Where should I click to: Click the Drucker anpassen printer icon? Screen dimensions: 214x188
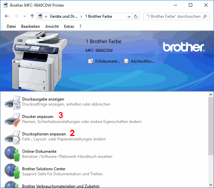click(12, 119)
